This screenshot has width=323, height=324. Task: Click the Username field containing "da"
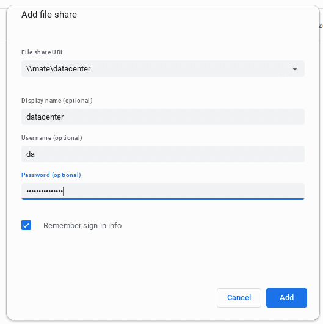click(x=163, y=154)
